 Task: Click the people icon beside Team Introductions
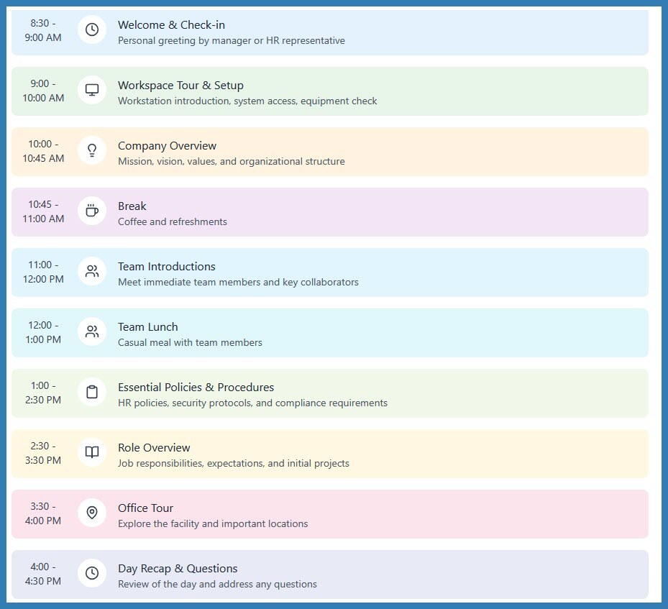pos(92,271)
